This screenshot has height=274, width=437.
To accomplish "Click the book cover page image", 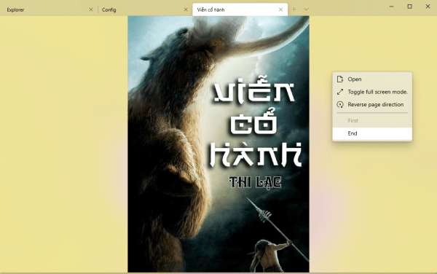I will [219, 144].
